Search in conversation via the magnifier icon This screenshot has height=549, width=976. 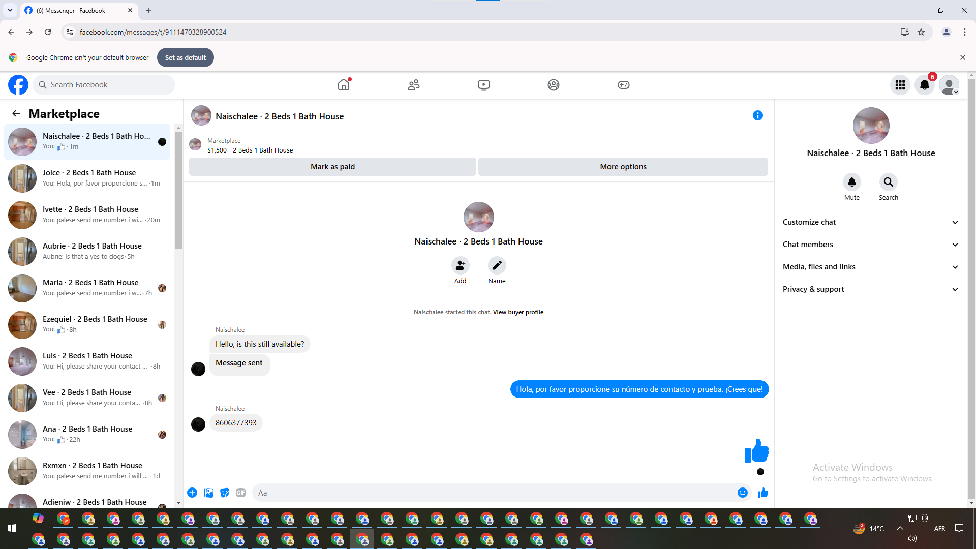tap(889, 182)
